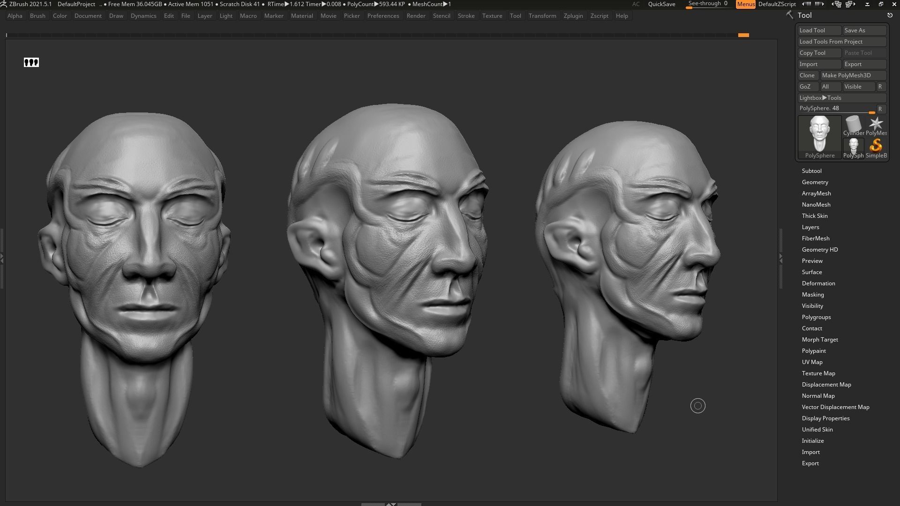Click the See-through slider

[x=708, y=4]
